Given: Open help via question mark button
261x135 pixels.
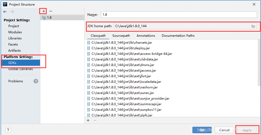Looking at the screenshot, I should tap(8, 130).
